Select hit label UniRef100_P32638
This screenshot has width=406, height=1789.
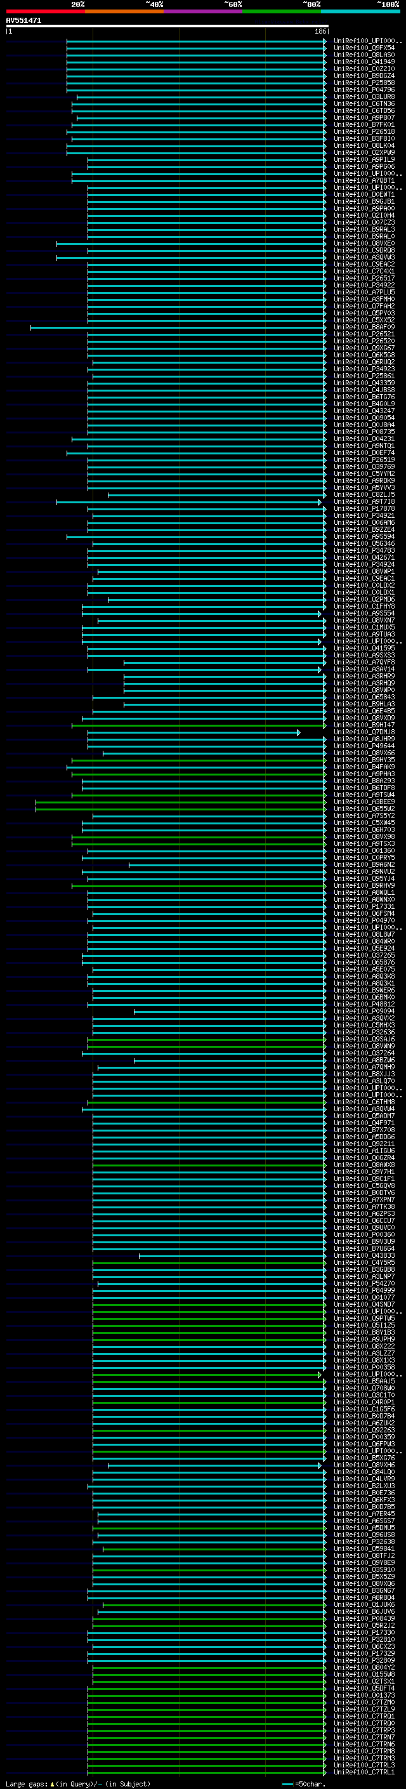coord(364,1541)
